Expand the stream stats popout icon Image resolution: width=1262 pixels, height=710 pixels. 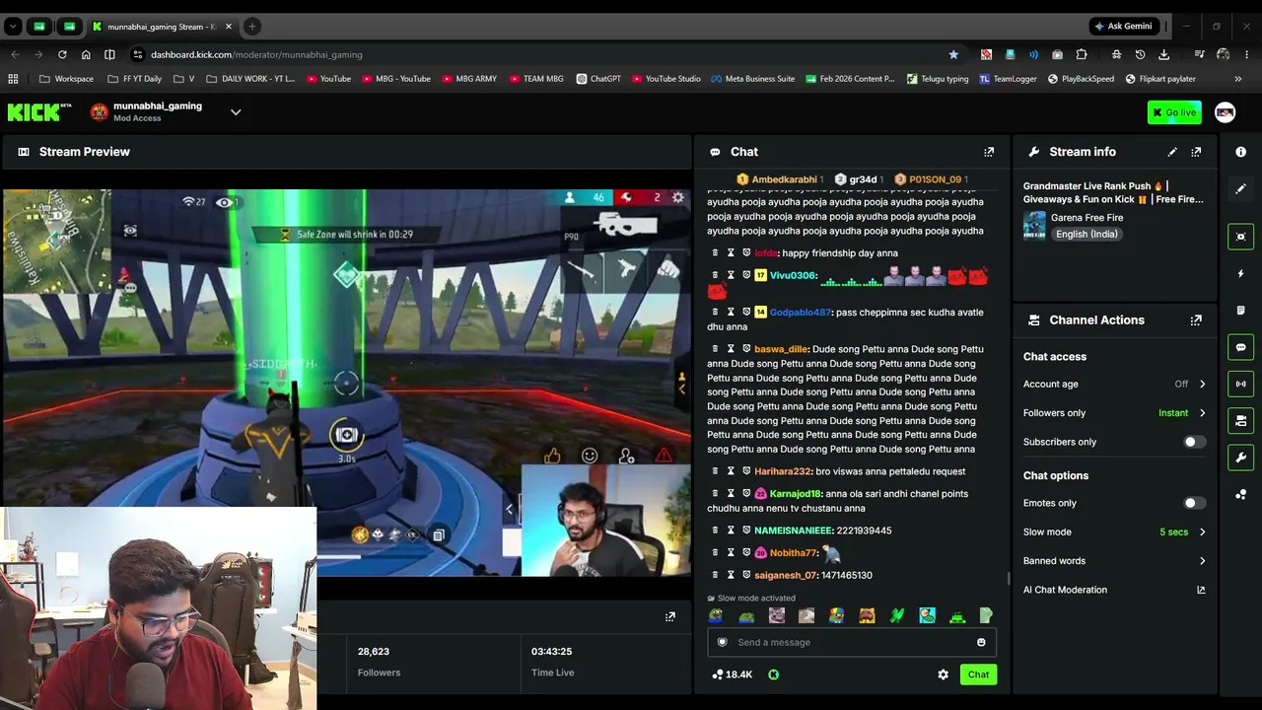(x=670, y=617)
